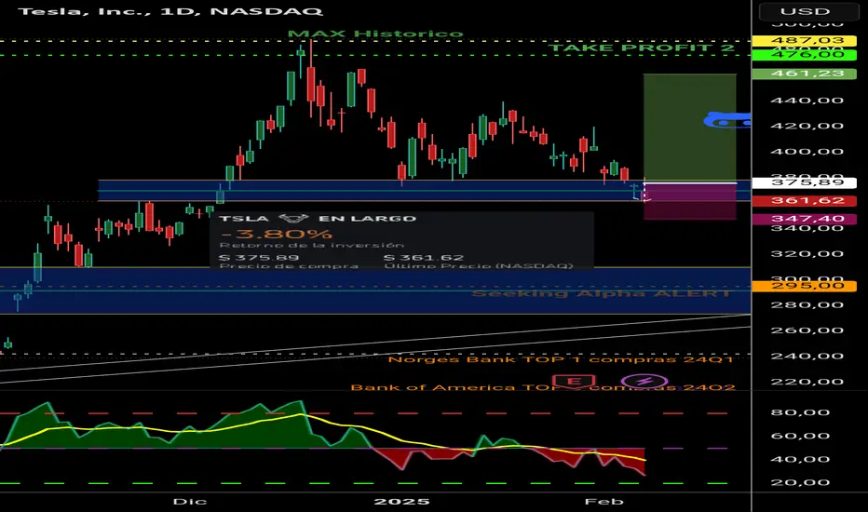Click the TAKE PROFIT 2 line label
Viewport: 868px width, 512px height.
click(642, 47)
